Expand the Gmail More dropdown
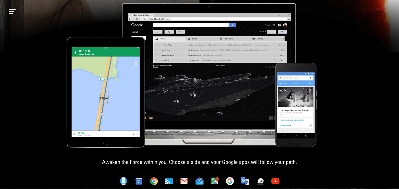 click(180, 32)
